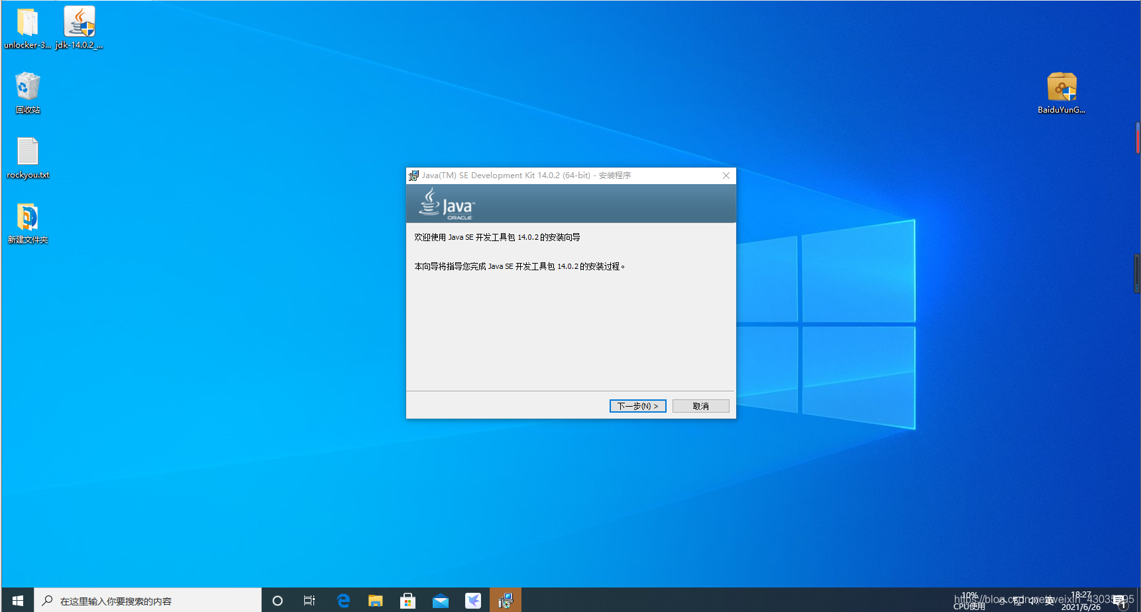Open Task View on taskbar
This screenshot has width=1141, height=612.
(309, 600)
